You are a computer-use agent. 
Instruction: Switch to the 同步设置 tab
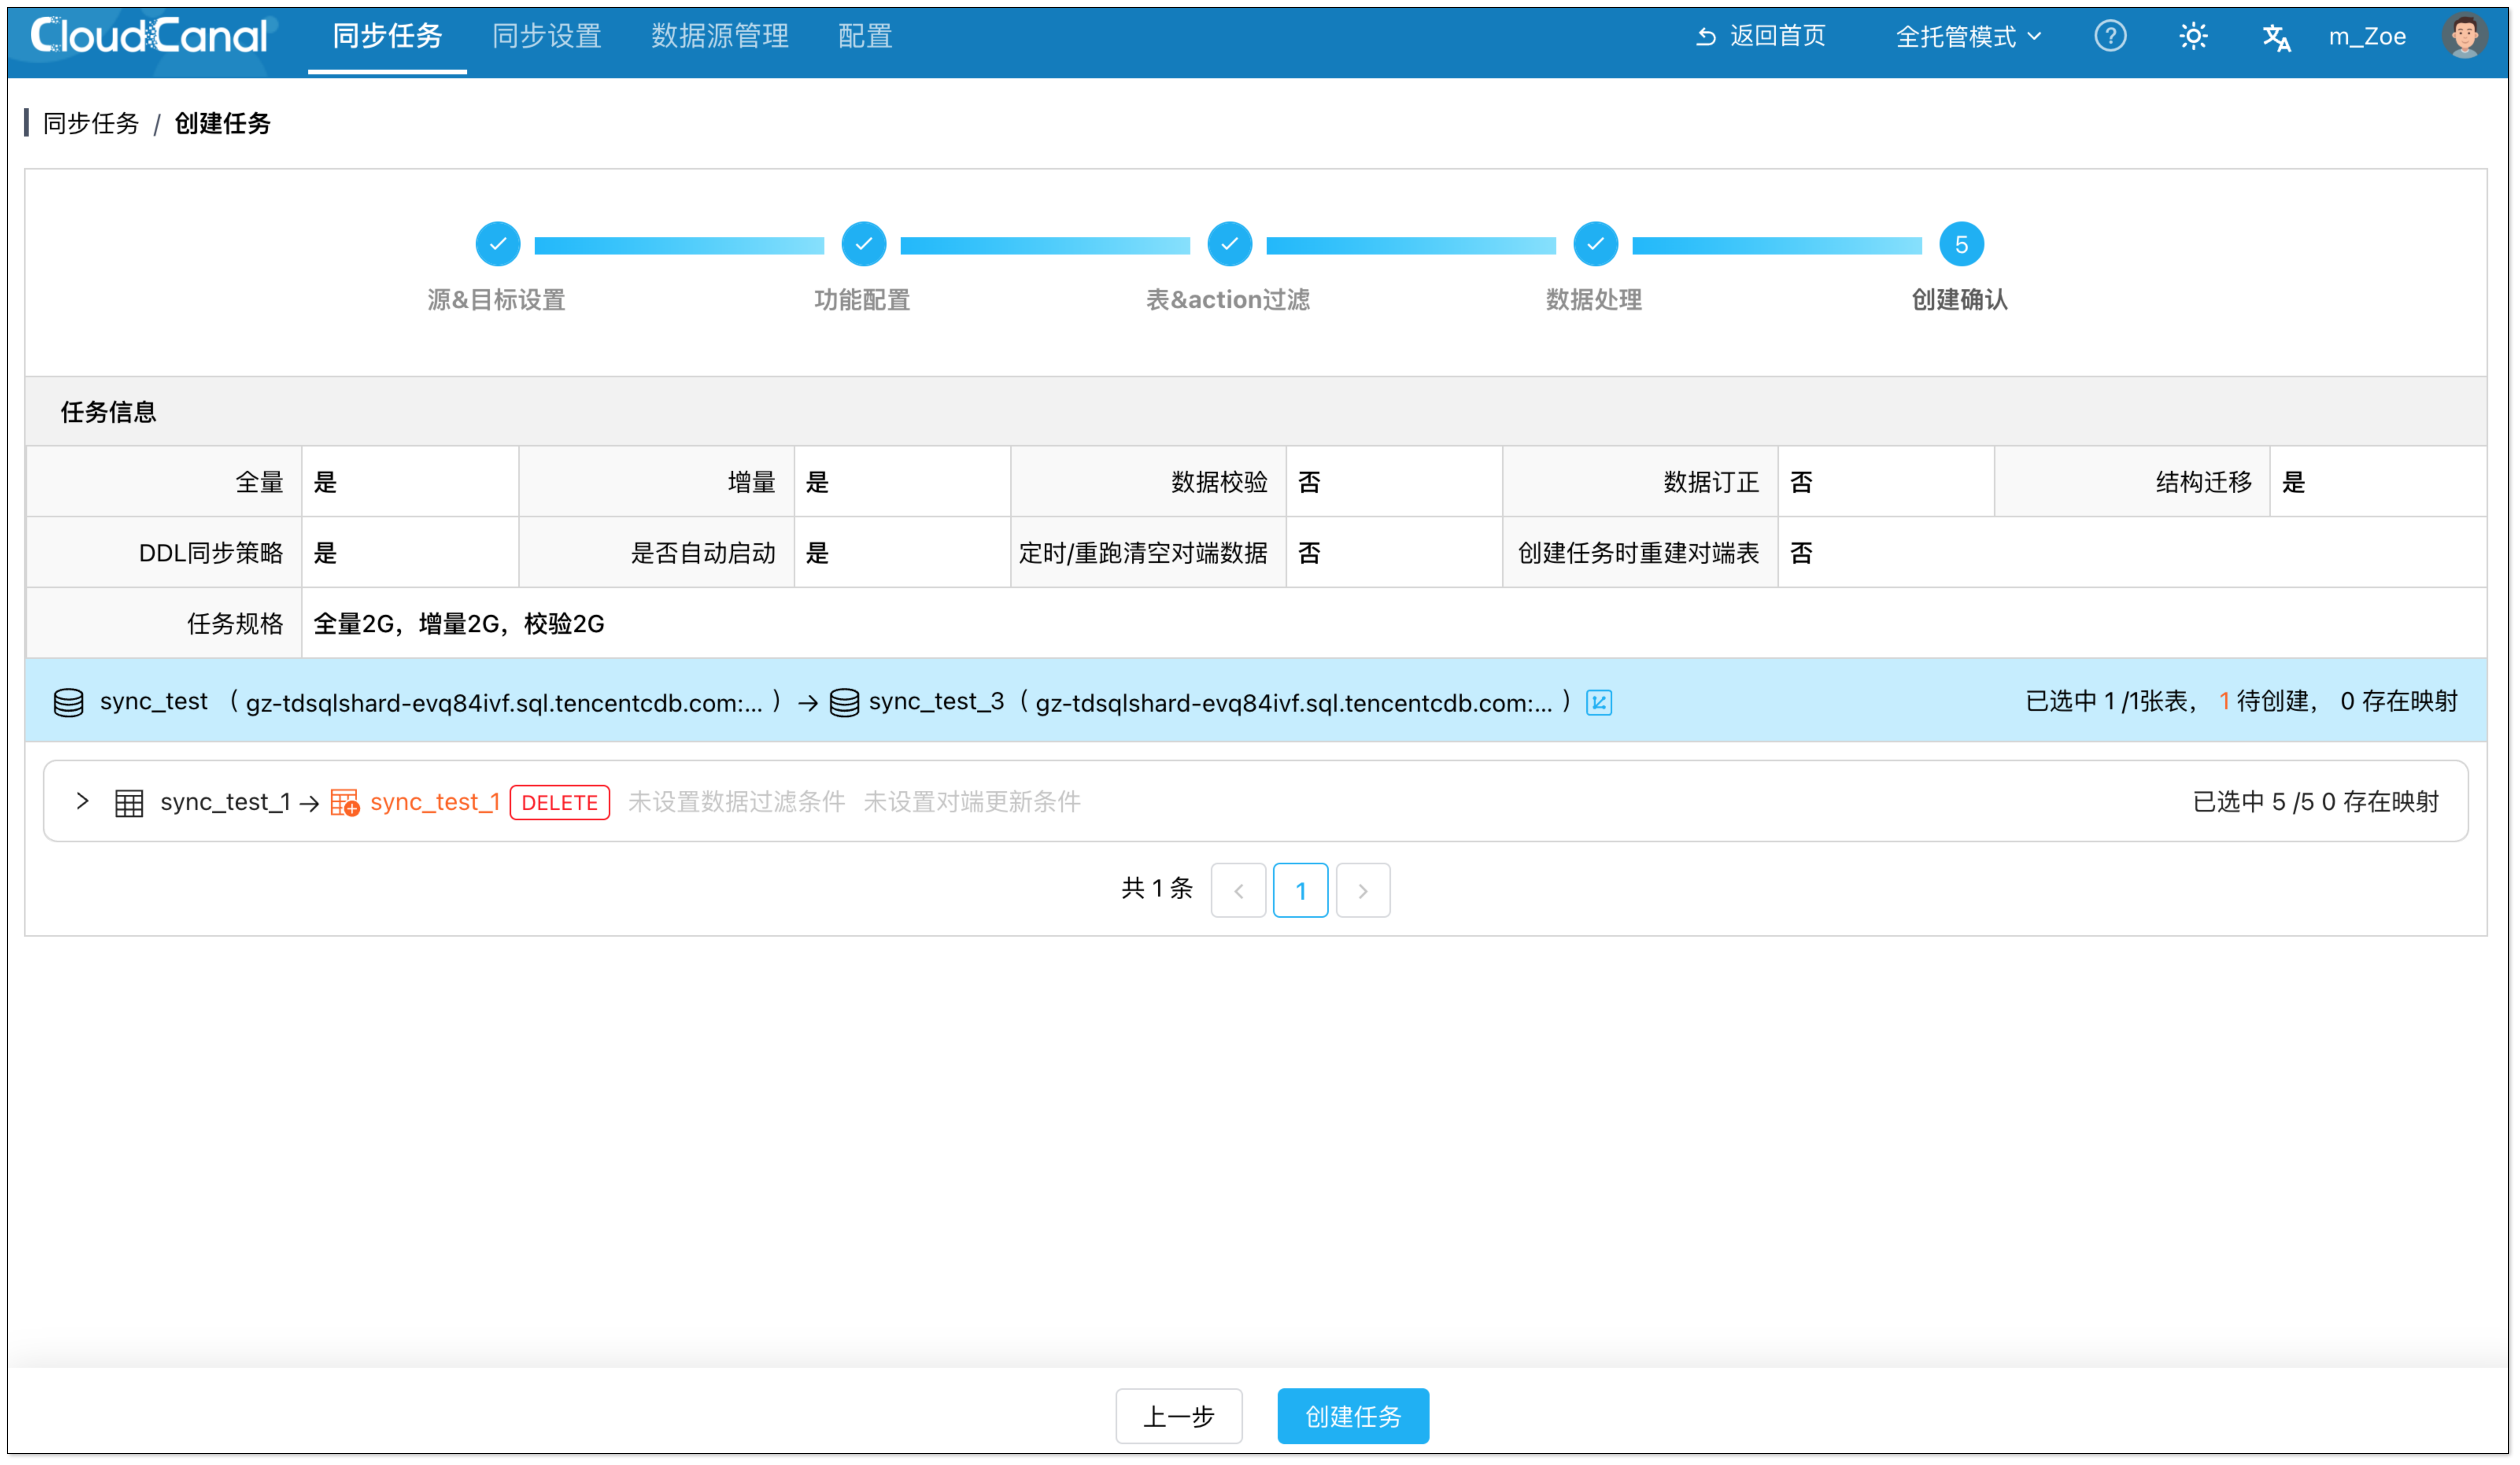tap(546, 37)
